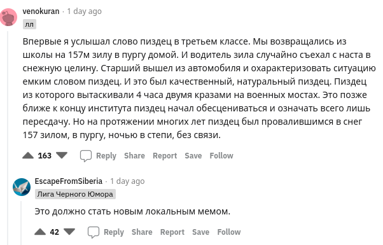This screenshot has width=383, height=245.
Task: Save venokuran's comment
Action: [x=193, y=156]
